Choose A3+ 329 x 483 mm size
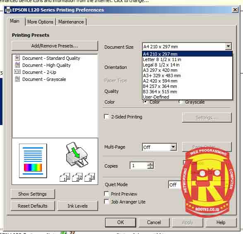This screenshot has height=234, width=243. point(187,76)
